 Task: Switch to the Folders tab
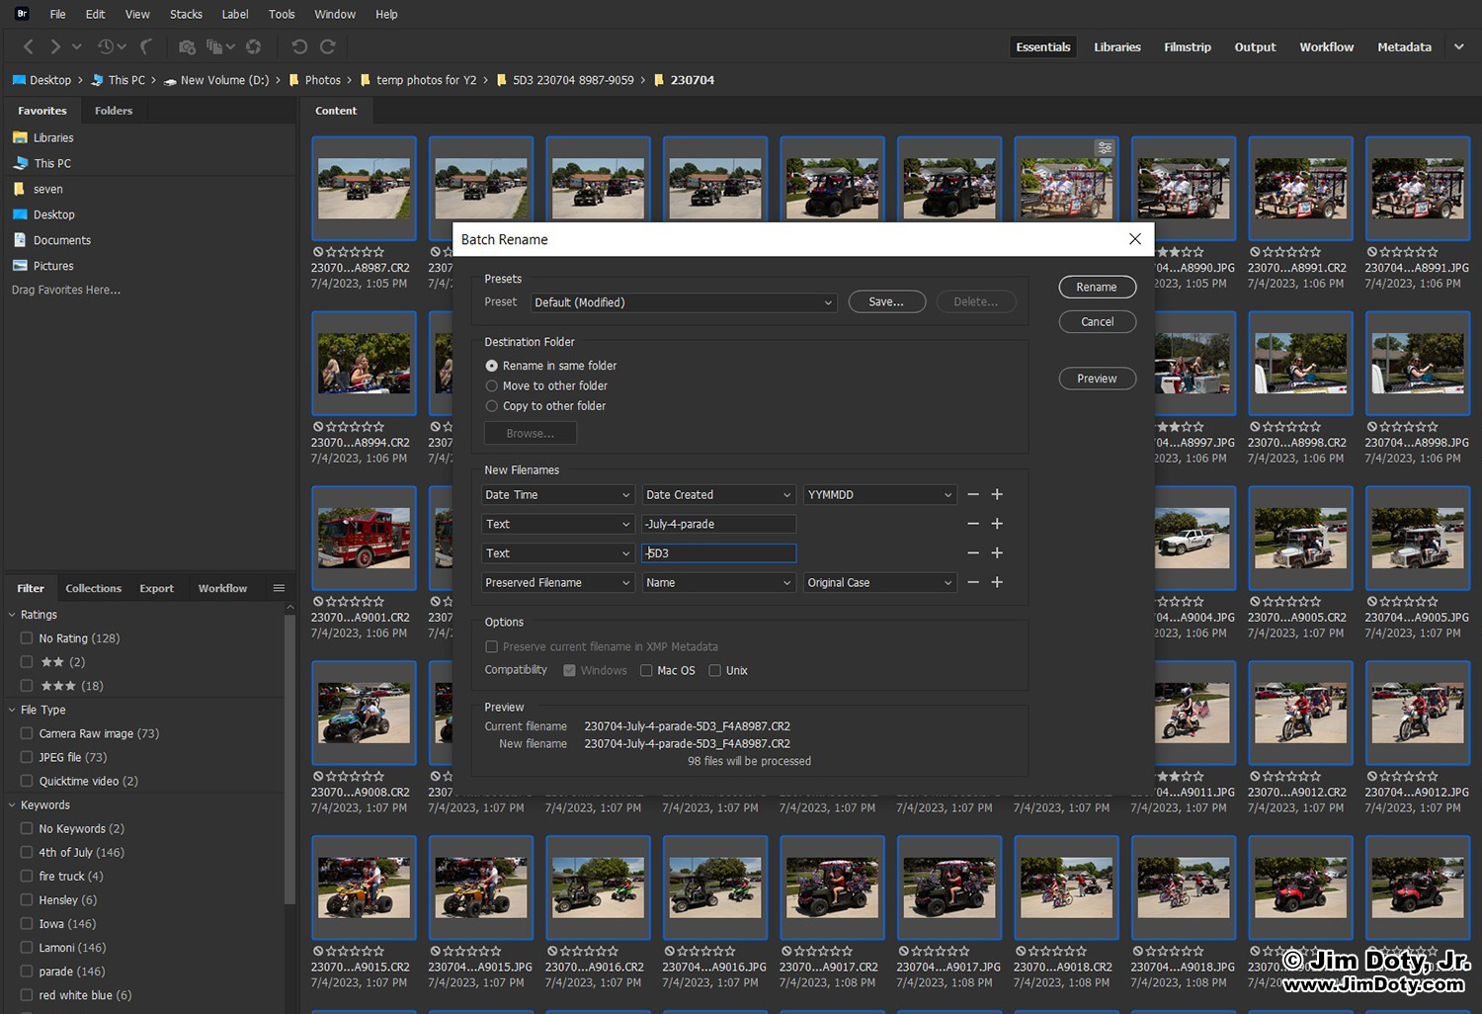pyautogui.click(x=114, y=111)
